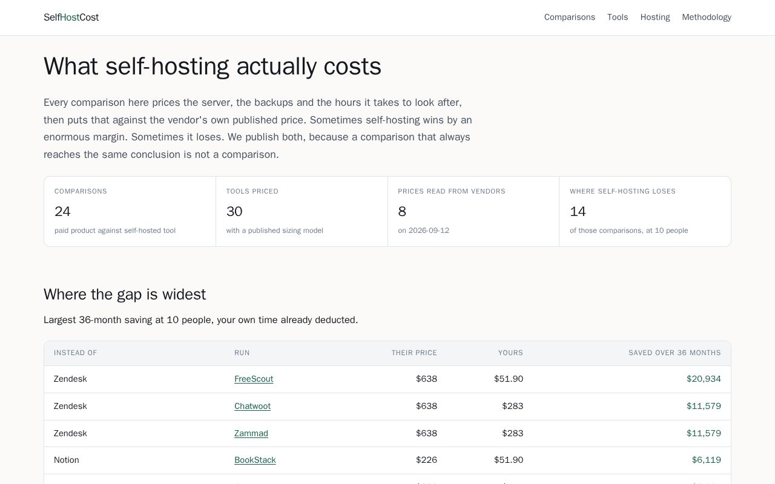Select the Zammad row's $283 cost
Viewport: 775px width, 484px height.
[x=512, y=433]
